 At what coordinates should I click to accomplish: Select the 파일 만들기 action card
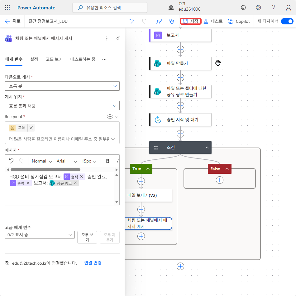(x=180, y=63)
